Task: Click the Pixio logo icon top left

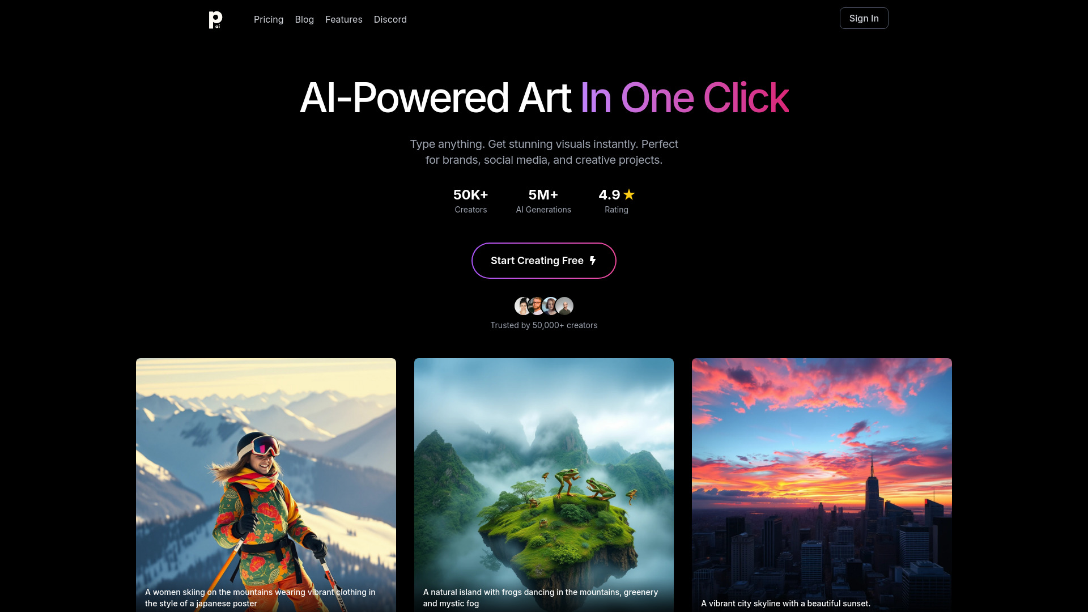Action: 216,19
